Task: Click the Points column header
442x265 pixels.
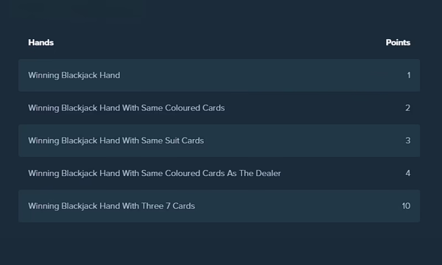Action: tap(398, 43)
